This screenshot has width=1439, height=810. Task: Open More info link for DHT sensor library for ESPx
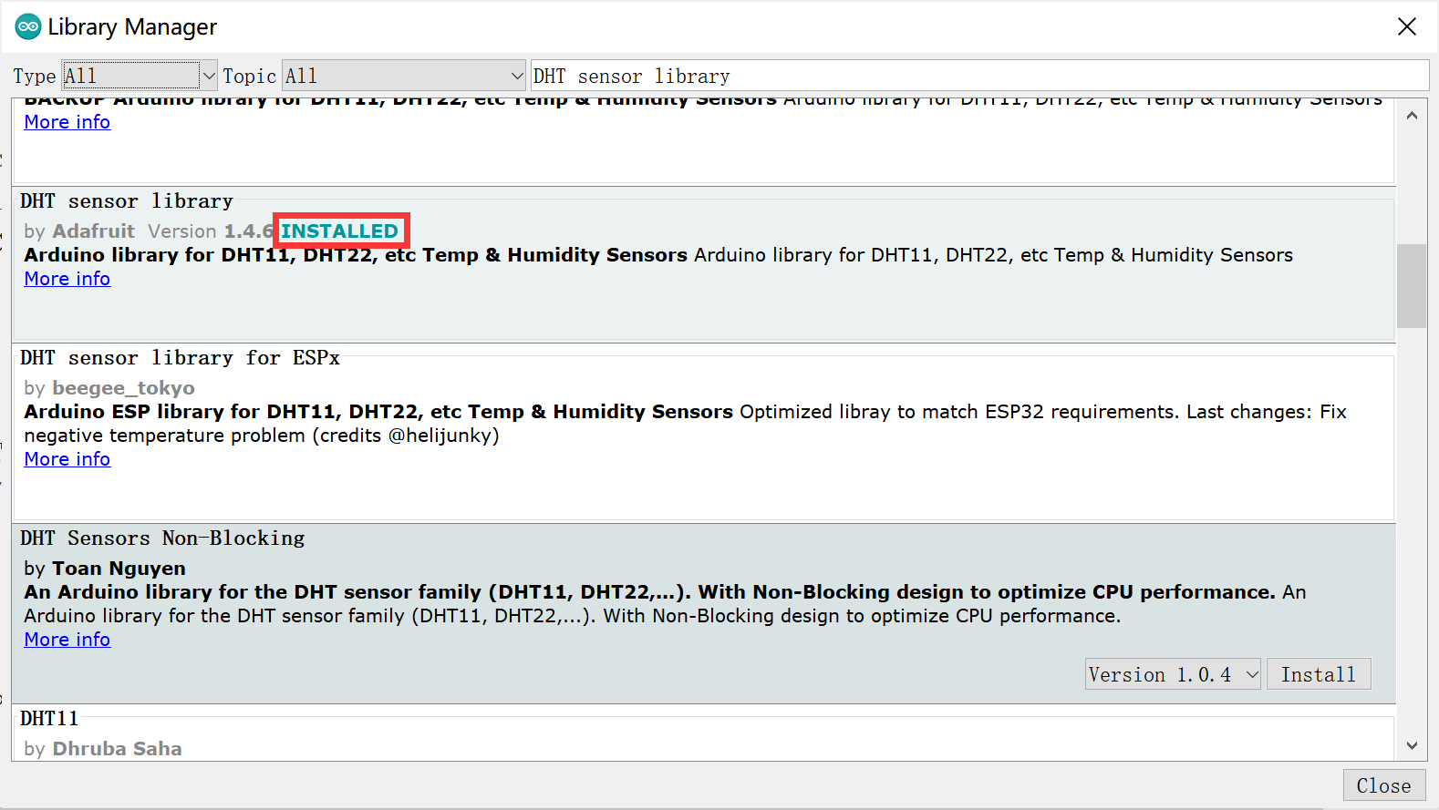pyautogui.click(x=67, y=459)
